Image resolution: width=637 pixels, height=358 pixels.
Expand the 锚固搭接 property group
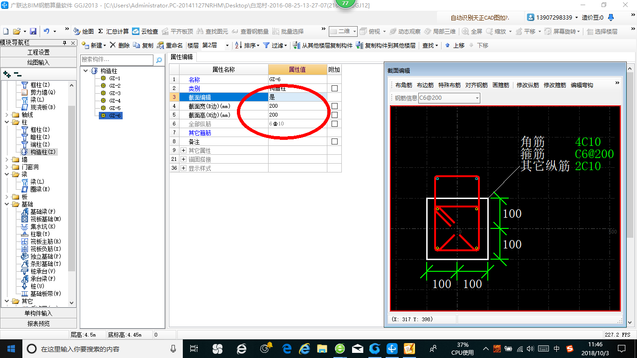(183, 159)
